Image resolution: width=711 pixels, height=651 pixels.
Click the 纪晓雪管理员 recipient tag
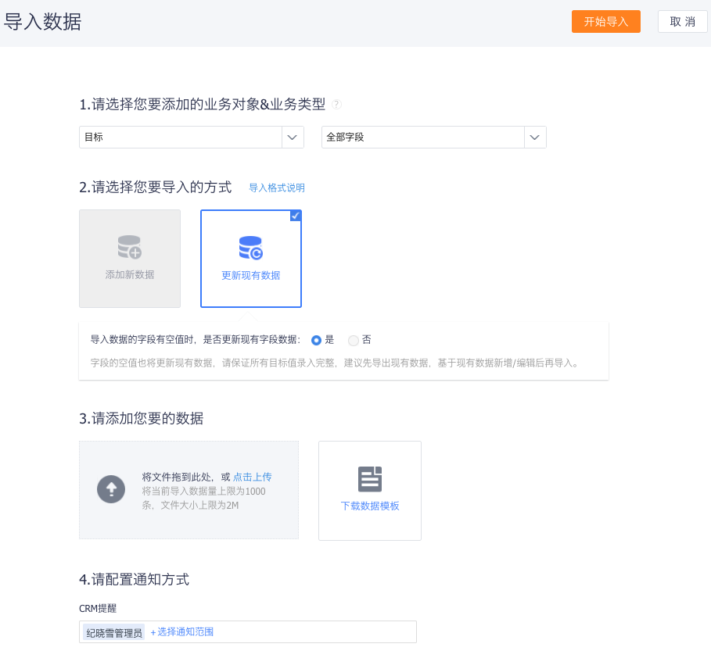click(114, 633)
